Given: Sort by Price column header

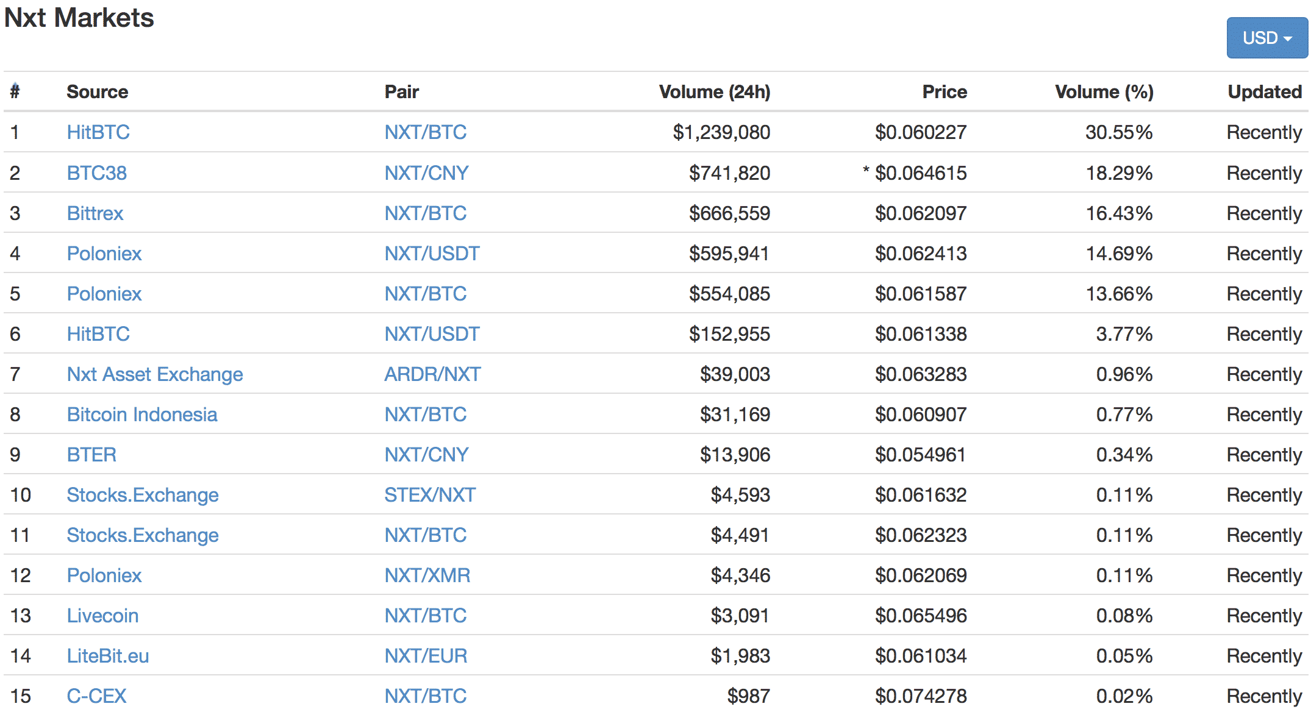Looking at the screenshot, I should point(945,91).
